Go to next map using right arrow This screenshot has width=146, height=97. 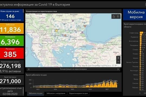tap(118, 69)
